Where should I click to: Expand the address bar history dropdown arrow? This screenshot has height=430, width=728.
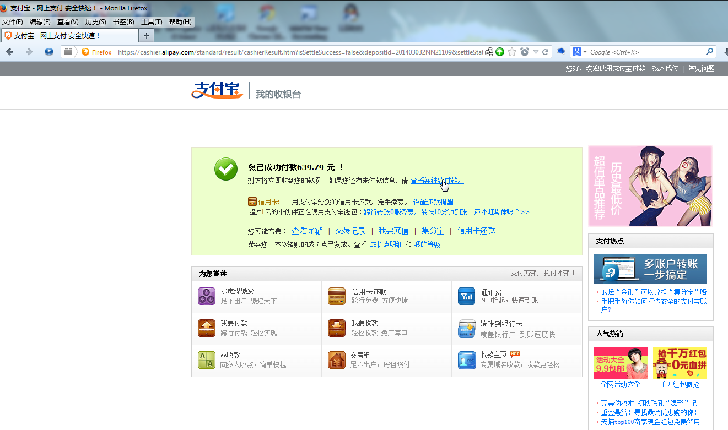(536, 52)
